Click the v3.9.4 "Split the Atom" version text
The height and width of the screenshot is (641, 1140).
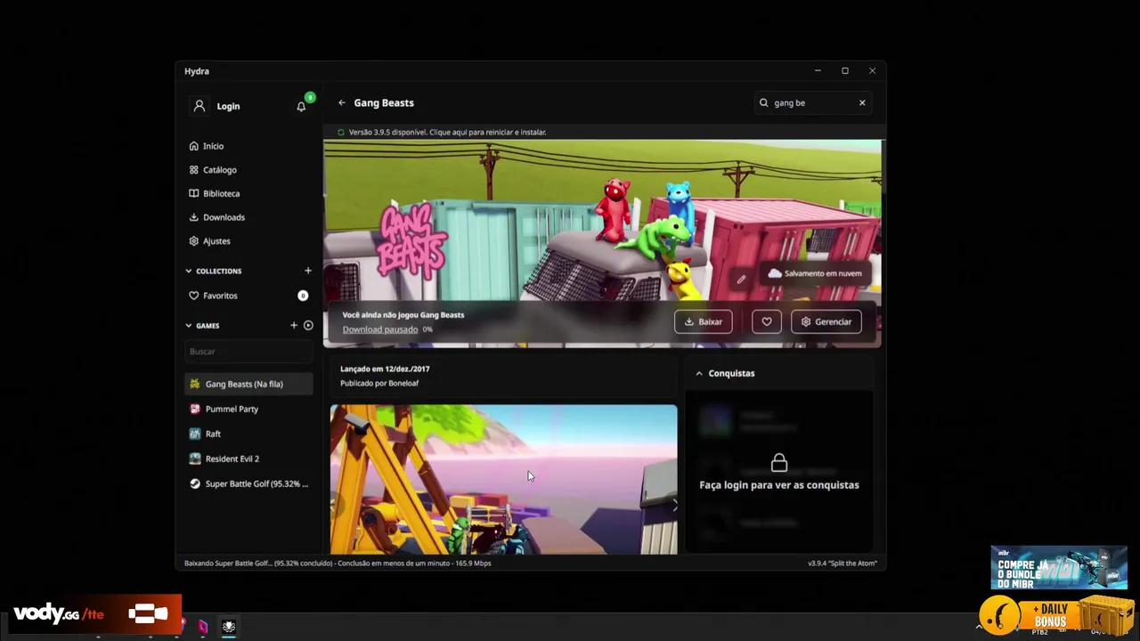click(x=843, y=563)
